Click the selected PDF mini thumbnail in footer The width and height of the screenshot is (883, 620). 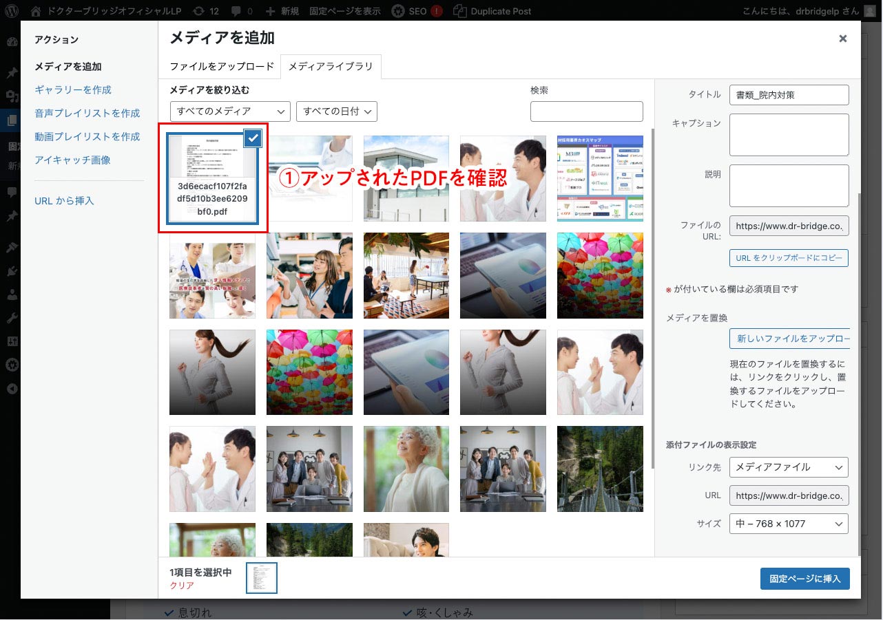(x=262, y=578)
